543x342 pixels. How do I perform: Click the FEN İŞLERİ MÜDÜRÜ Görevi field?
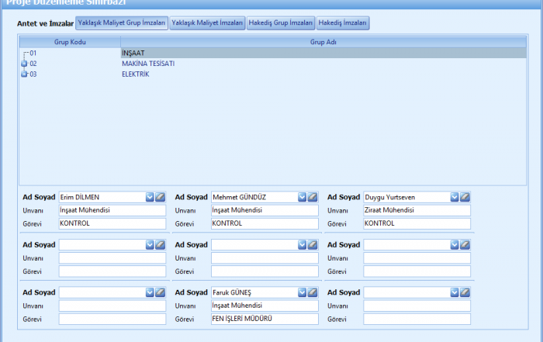[265, 319]
